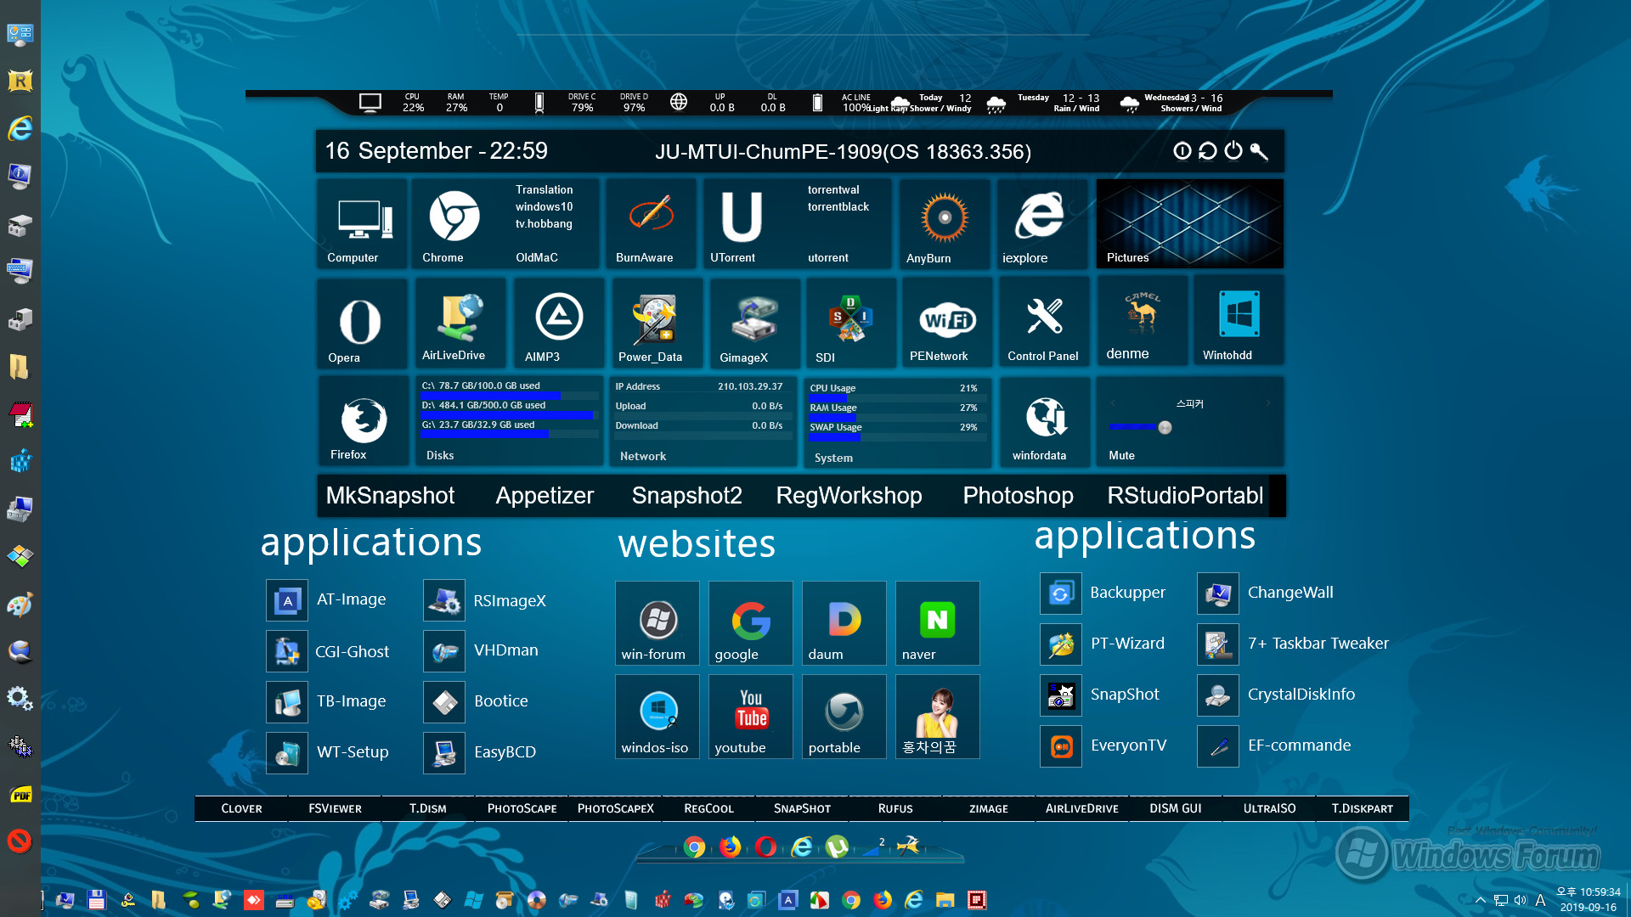1631x917 pixels.
Task: Click the shutdown power icon in header
Action: coord(1233,151)
